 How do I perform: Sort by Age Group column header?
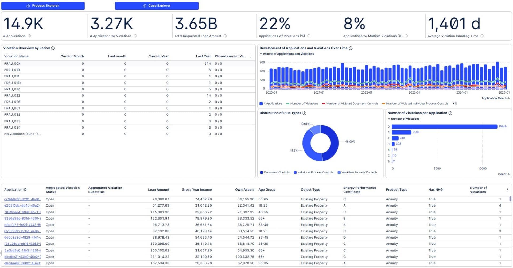pyautogui.click(x=267, y=190)
